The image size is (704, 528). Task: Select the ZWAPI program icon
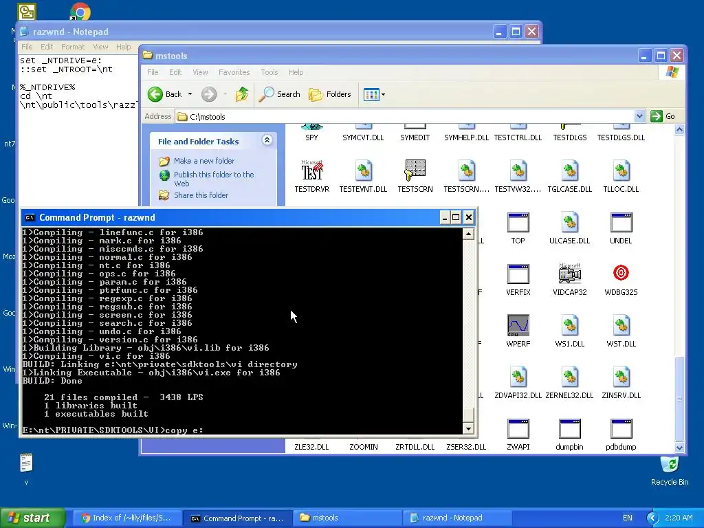pyautogui.click(x=518, y=429)
